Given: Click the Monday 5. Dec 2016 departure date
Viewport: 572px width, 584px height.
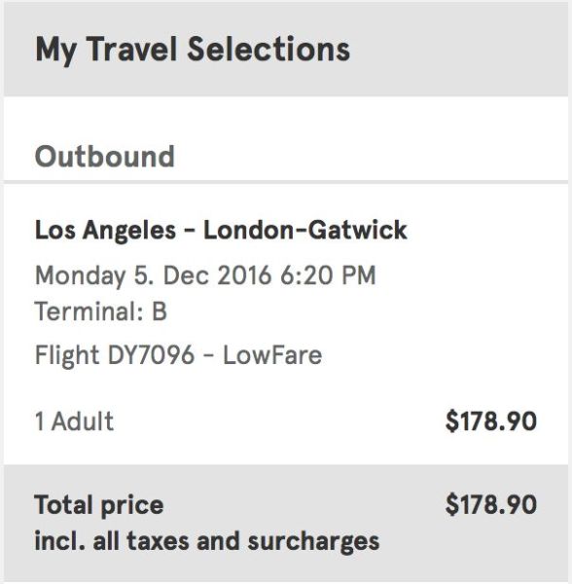Looking at the screenshot, I should click(152, 276).
